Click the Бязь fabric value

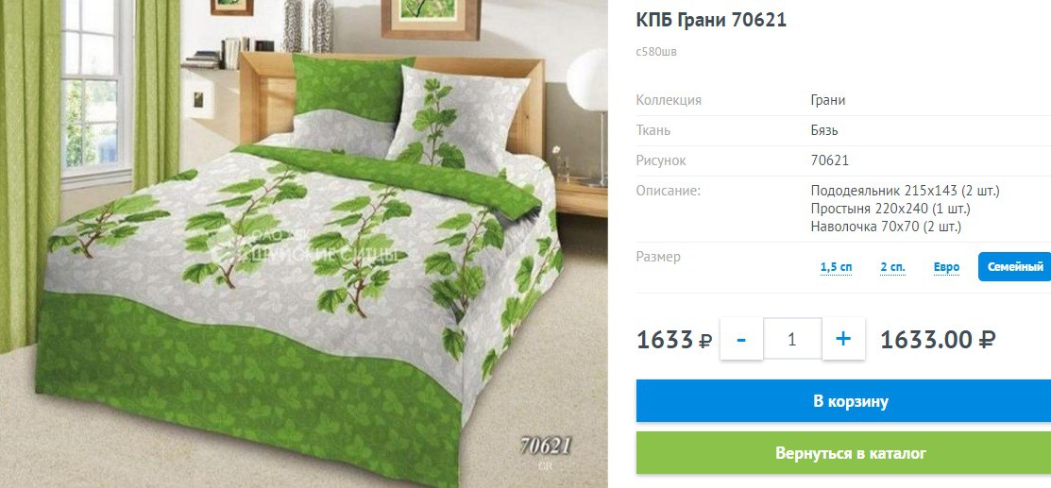824,130
